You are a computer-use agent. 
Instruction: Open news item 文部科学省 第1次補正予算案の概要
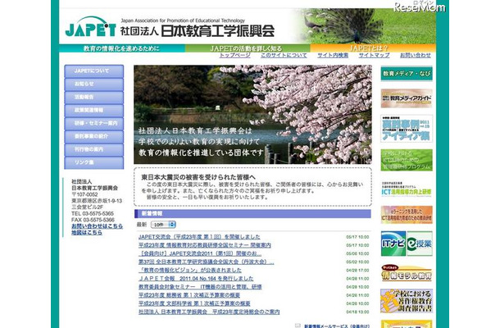pyautogui.click(x=194, y=303)
